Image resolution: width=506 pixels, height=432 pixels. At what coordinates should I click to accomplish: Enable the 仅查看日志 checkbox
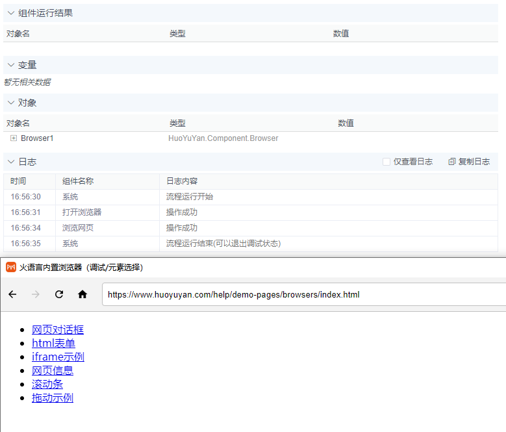click(x=386, y=162)
